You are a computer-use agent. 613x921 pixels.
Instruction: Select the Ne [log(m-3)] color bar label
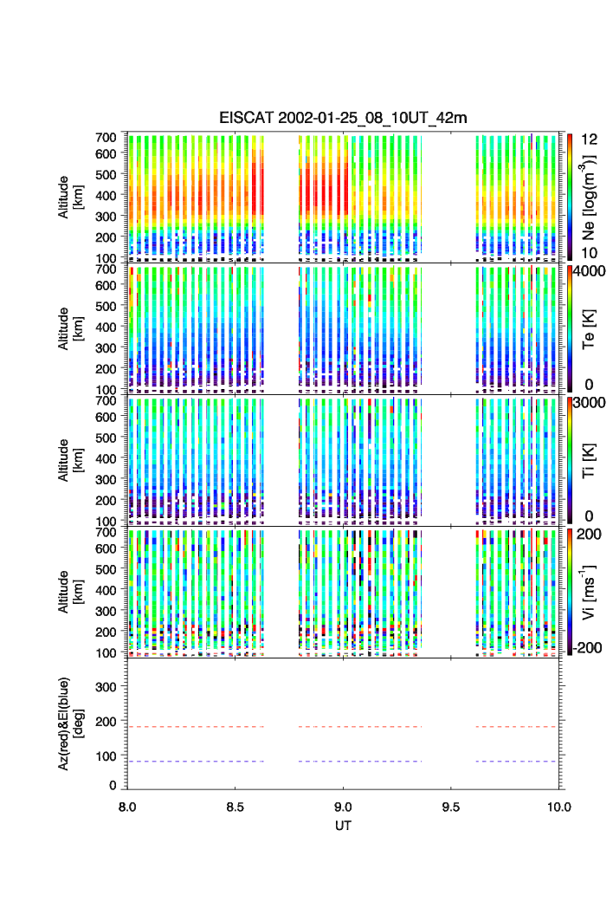pyautogui.click(x=590, y=198)
